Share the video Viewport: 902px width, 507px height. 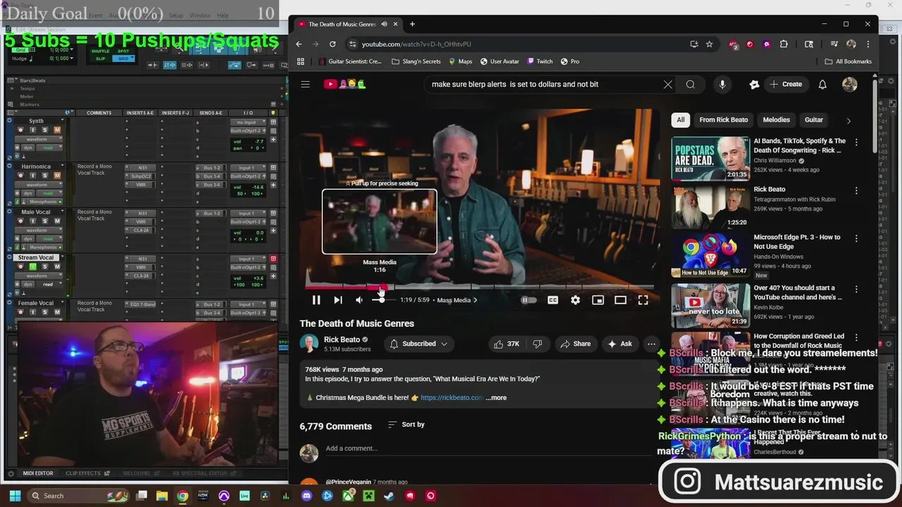[575, 344]
